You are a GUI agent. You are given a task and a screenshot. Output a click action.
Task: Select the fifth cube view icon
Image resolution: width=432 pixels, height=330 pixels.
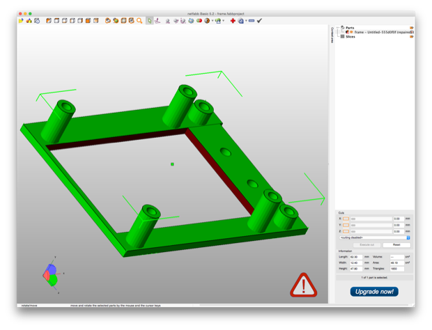click(80, 21)
